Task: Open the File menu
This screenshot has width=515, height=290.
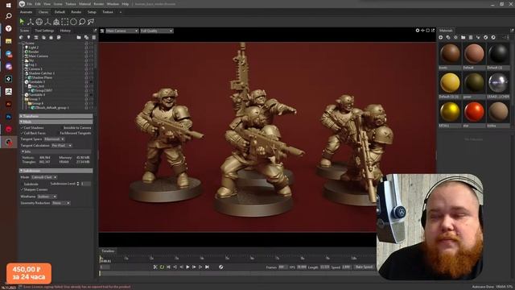Action: [x=30, y=4]
